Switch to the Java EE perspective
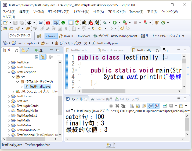The image size is (192, 151). click(66, 36)
